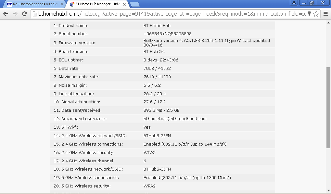Click the '2.4 GHz Wireless channel:' label

coord(88,161)
